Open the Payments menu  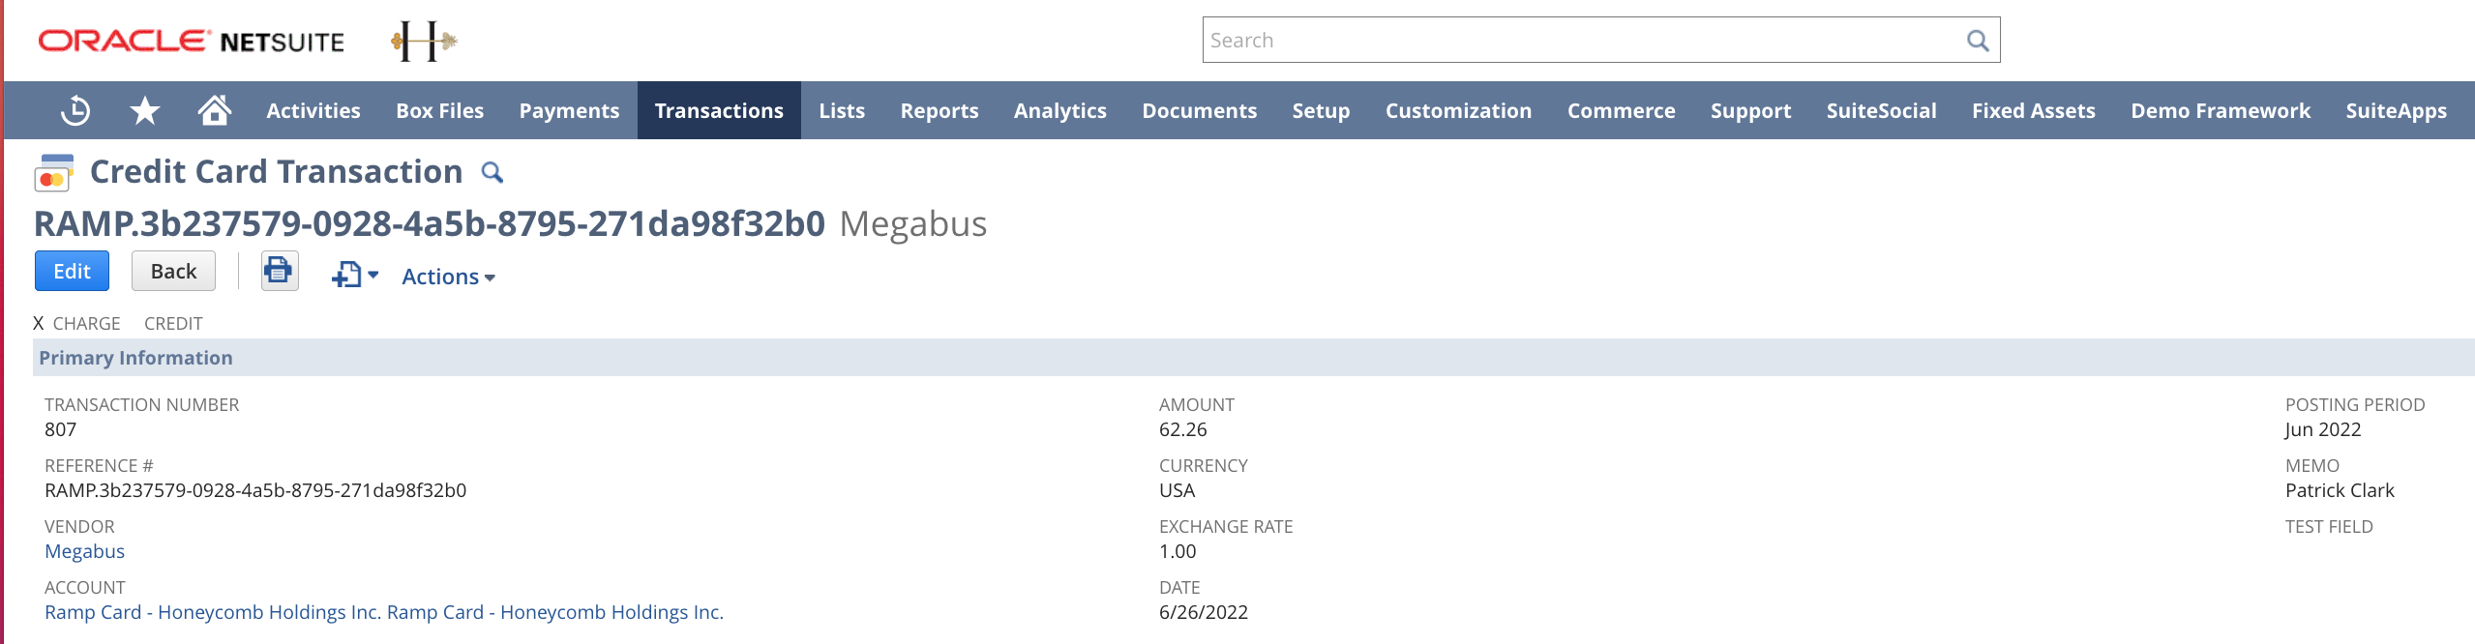(569, 111)
